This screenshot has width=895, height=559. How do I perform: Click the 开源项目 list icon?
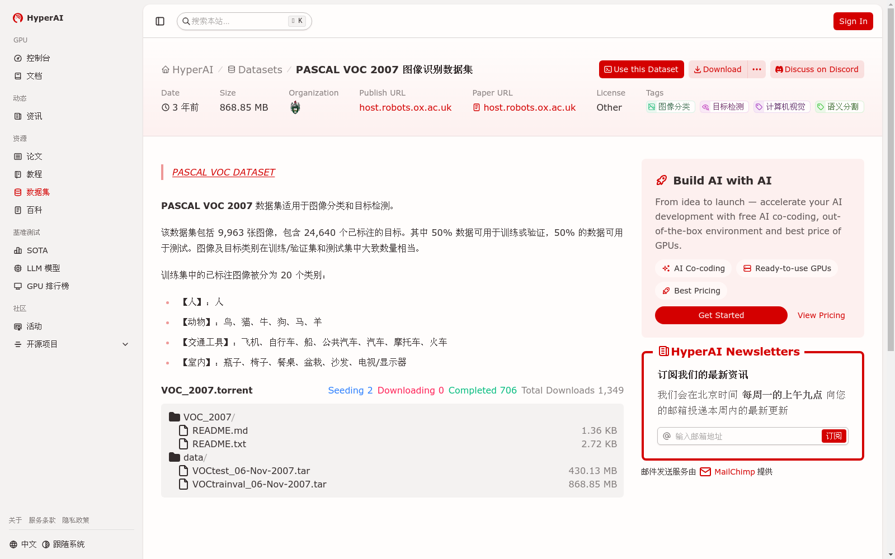coord(18,344)
